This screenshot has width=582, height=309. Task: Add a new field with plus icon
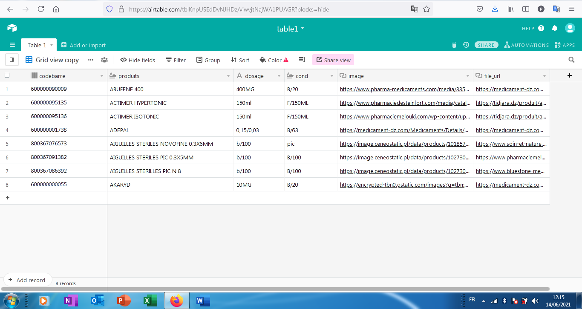[x=570, y=75]
